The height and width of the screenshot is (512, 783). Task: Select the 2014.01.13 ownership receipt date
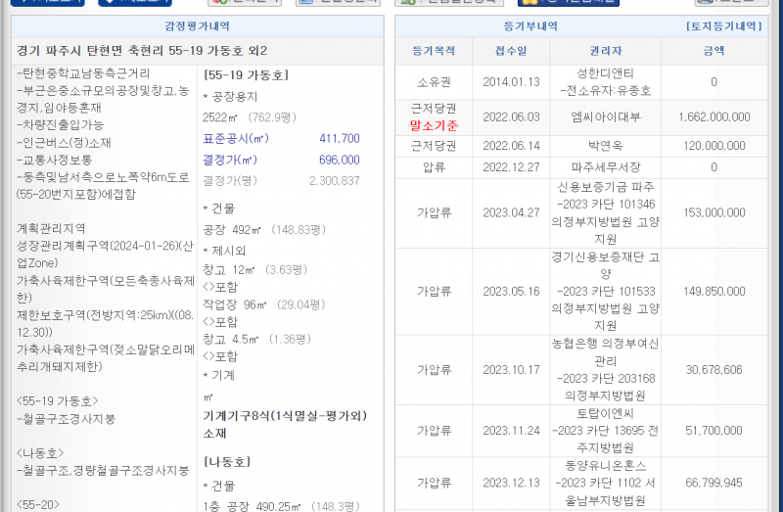point(510,82)
